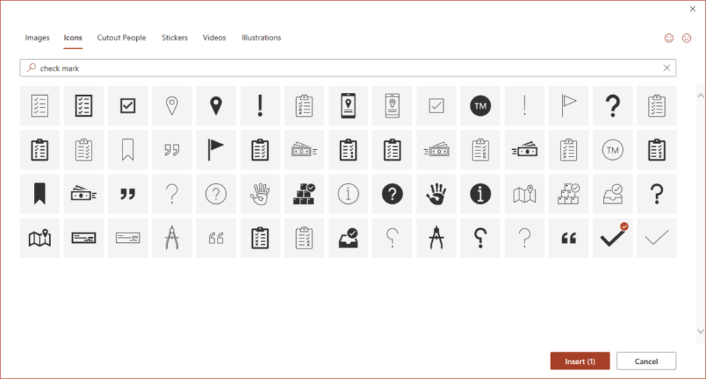
Task: Click into the check mark search field
Action: tap(346, 68)
